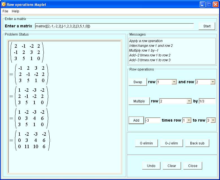Click the Start button
Viewport: 220px width, 180px height.
tap(207, 26)
